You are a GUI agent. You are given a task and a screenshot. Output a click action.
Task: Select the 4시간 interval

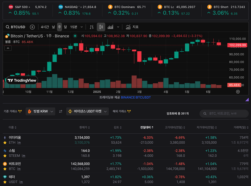click(45, 27)
